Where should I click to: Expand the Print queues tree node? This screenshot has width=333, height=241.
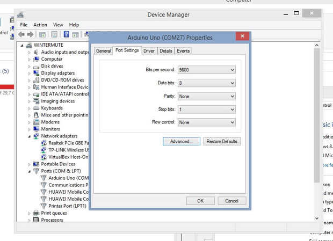[30, 213]
